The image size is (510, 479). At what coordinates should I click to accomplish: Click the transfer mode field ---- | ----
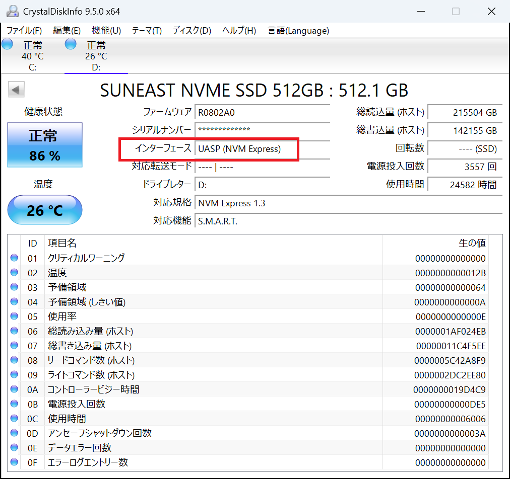coord(262,167)
